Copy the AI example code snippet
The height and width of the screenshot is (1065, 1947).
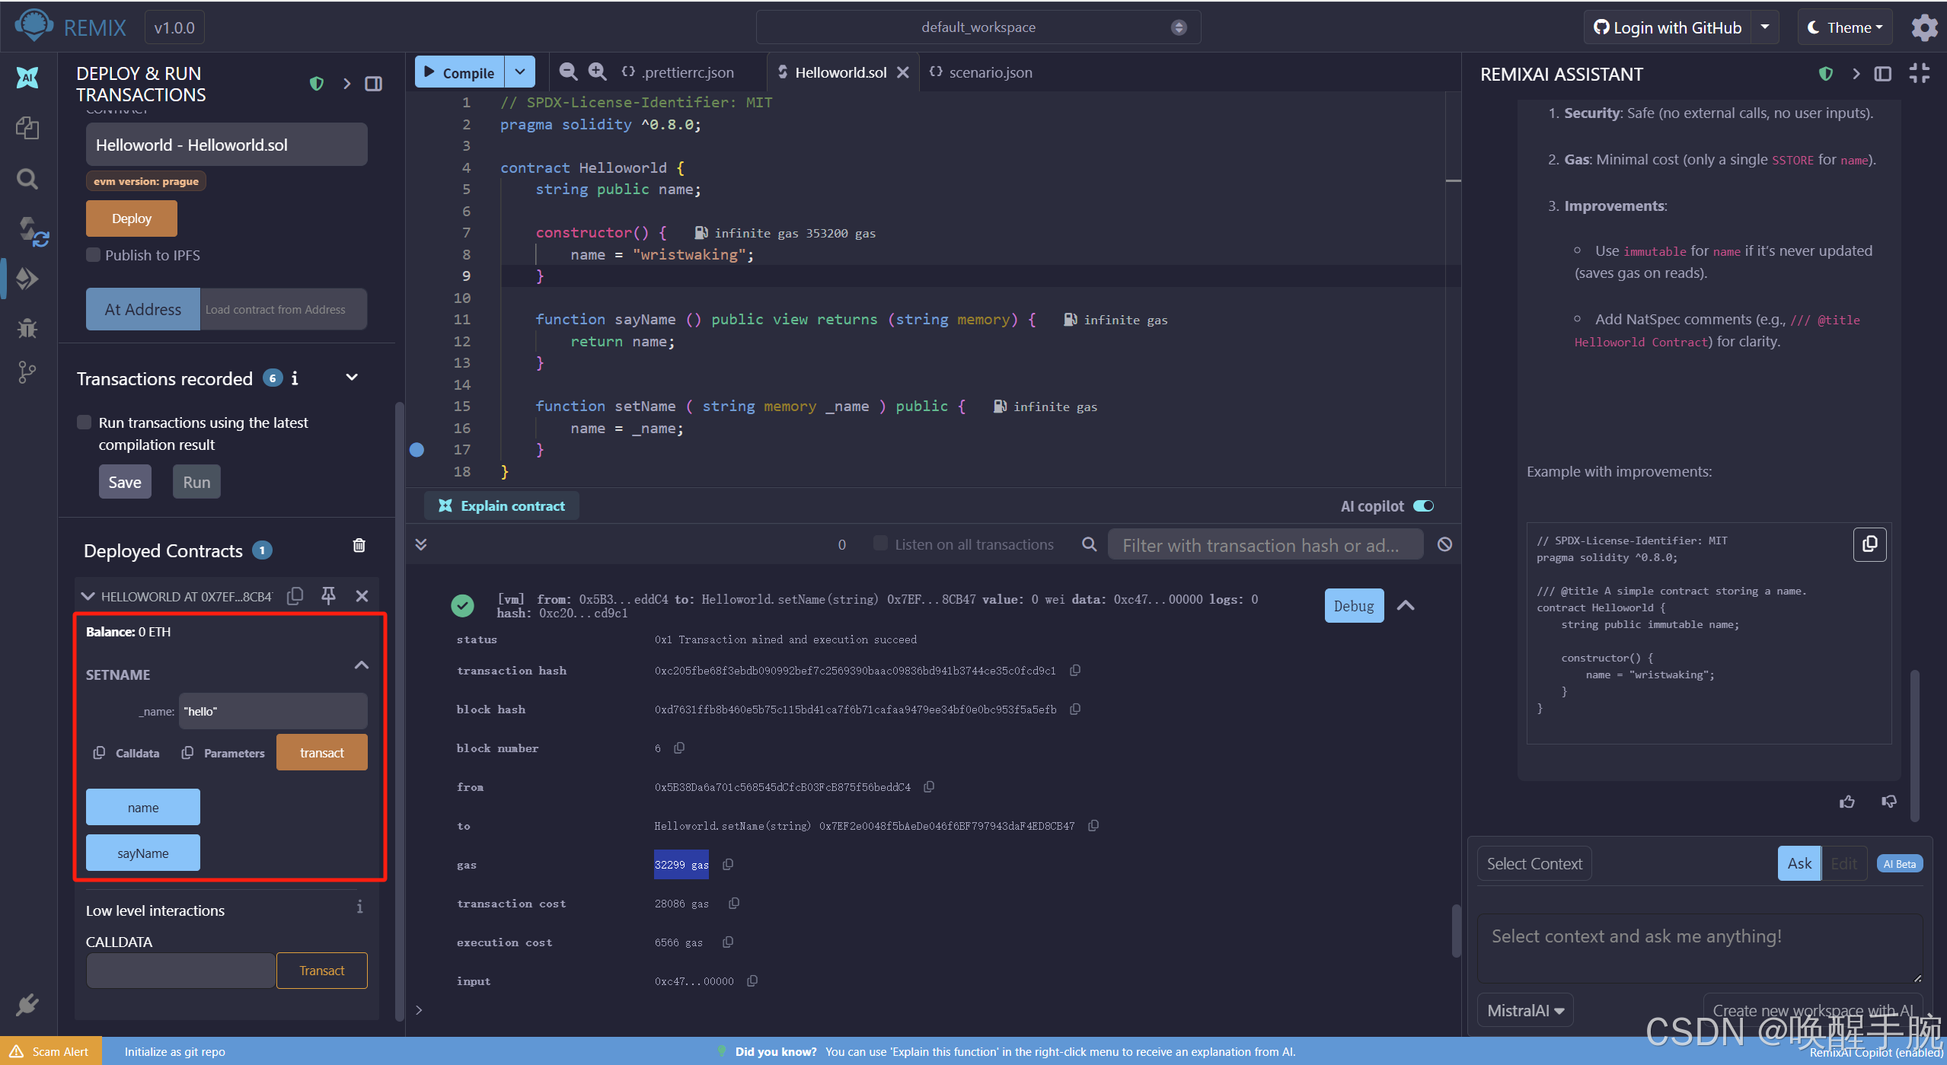coord(1869,544)
